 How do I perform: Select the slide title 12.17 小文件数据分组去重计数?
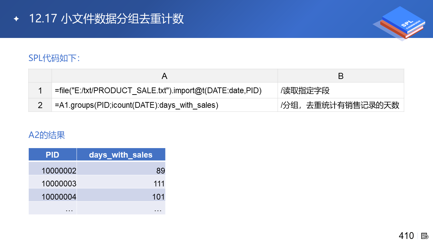(106, 19)
